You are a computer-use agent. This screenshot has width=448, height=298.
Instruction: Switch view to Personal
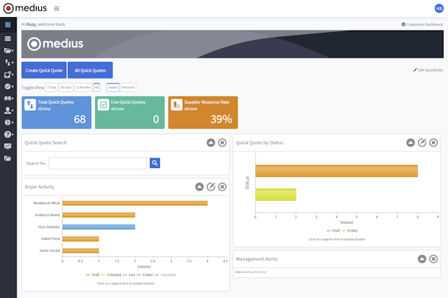point(128,87)
